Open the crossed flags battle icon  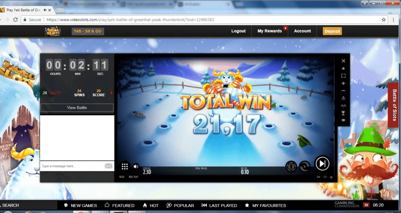point(344,105)
